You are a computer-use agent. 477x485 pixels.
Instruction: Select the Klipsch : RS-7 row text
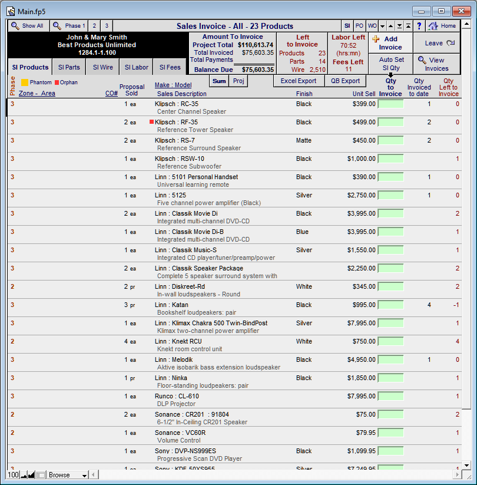[x=175, y=140]
